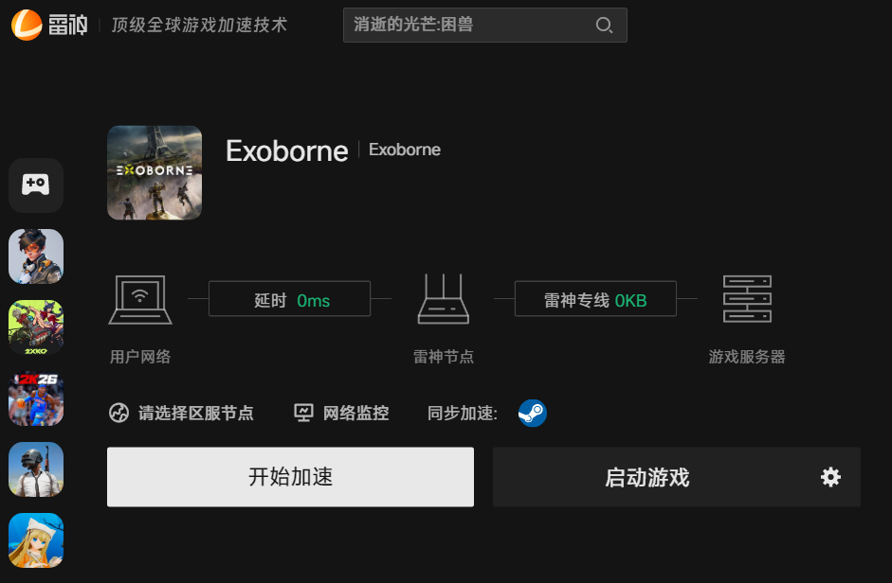Click the search magnifier icon

click(604, 25)
